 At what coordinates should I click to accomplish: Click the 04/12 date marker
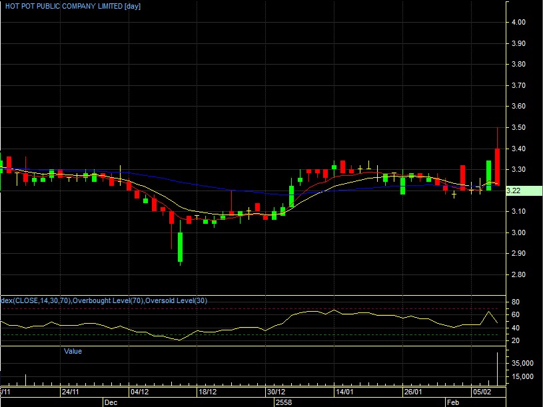[139, 392]
